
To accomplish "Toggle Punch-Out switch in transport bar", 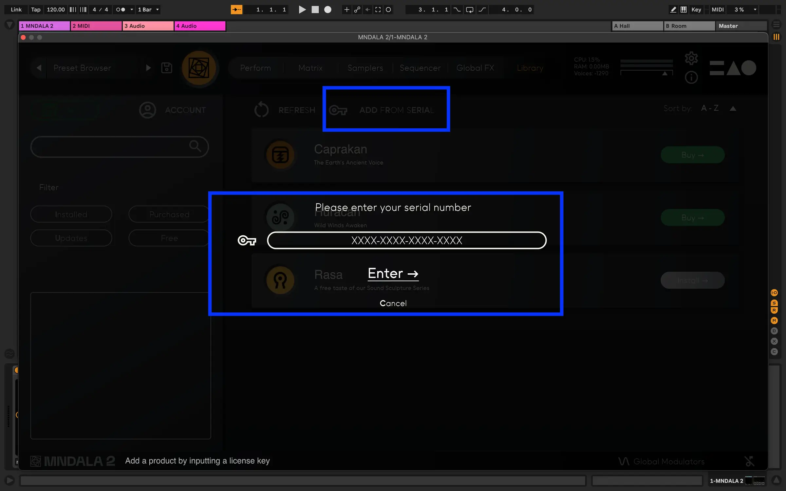I will 482,9.
